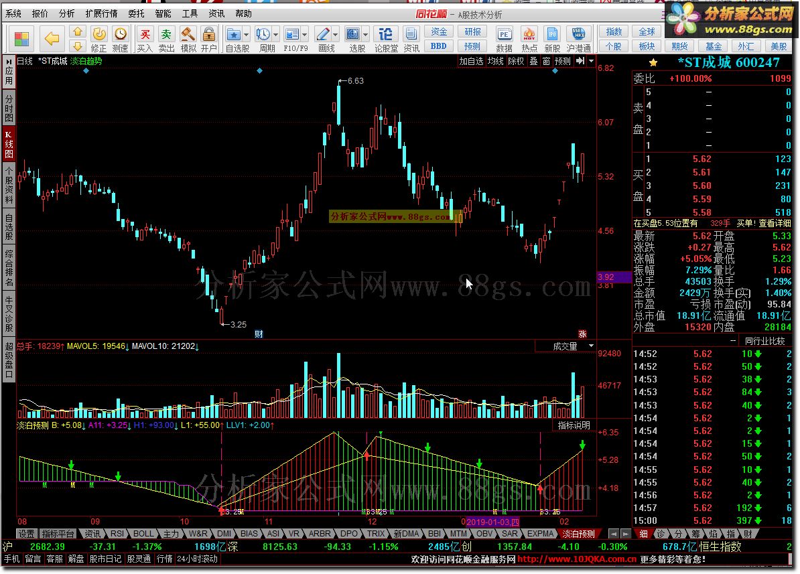Open the 报价 menu

[x=40, y=14]
